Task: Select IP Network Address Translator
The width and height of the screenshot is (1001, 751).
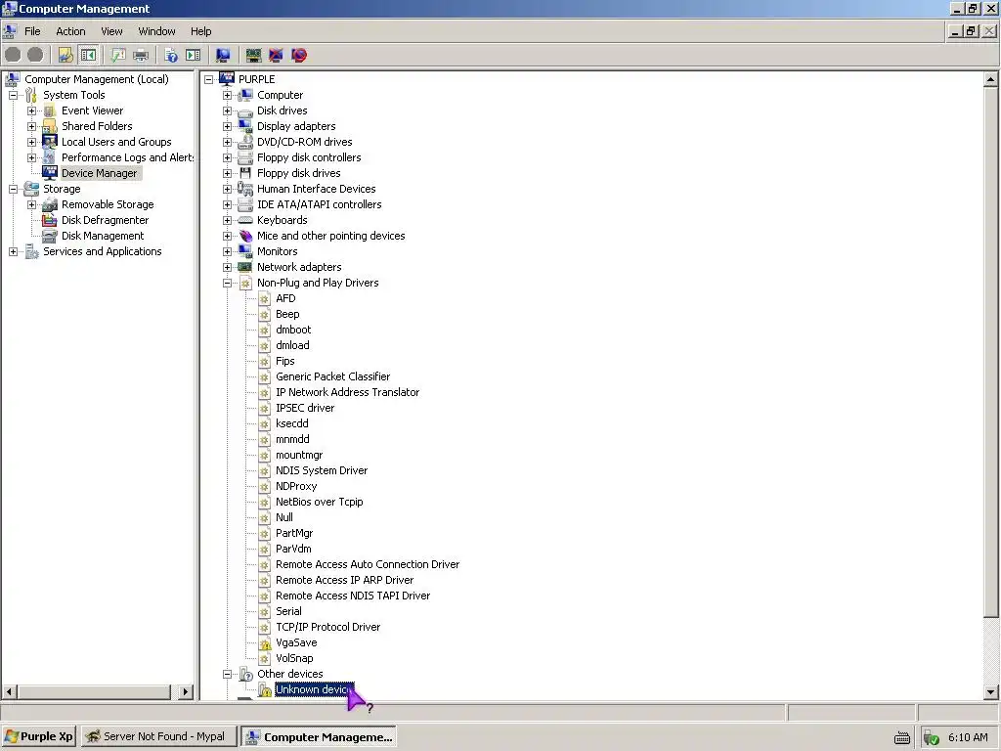Action: click(x=347, y=392)
